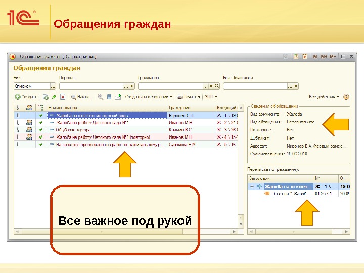This screenshot has height=273, width=364.
Task: Click the orange help question-mark icon
Action: pos(346,97)
